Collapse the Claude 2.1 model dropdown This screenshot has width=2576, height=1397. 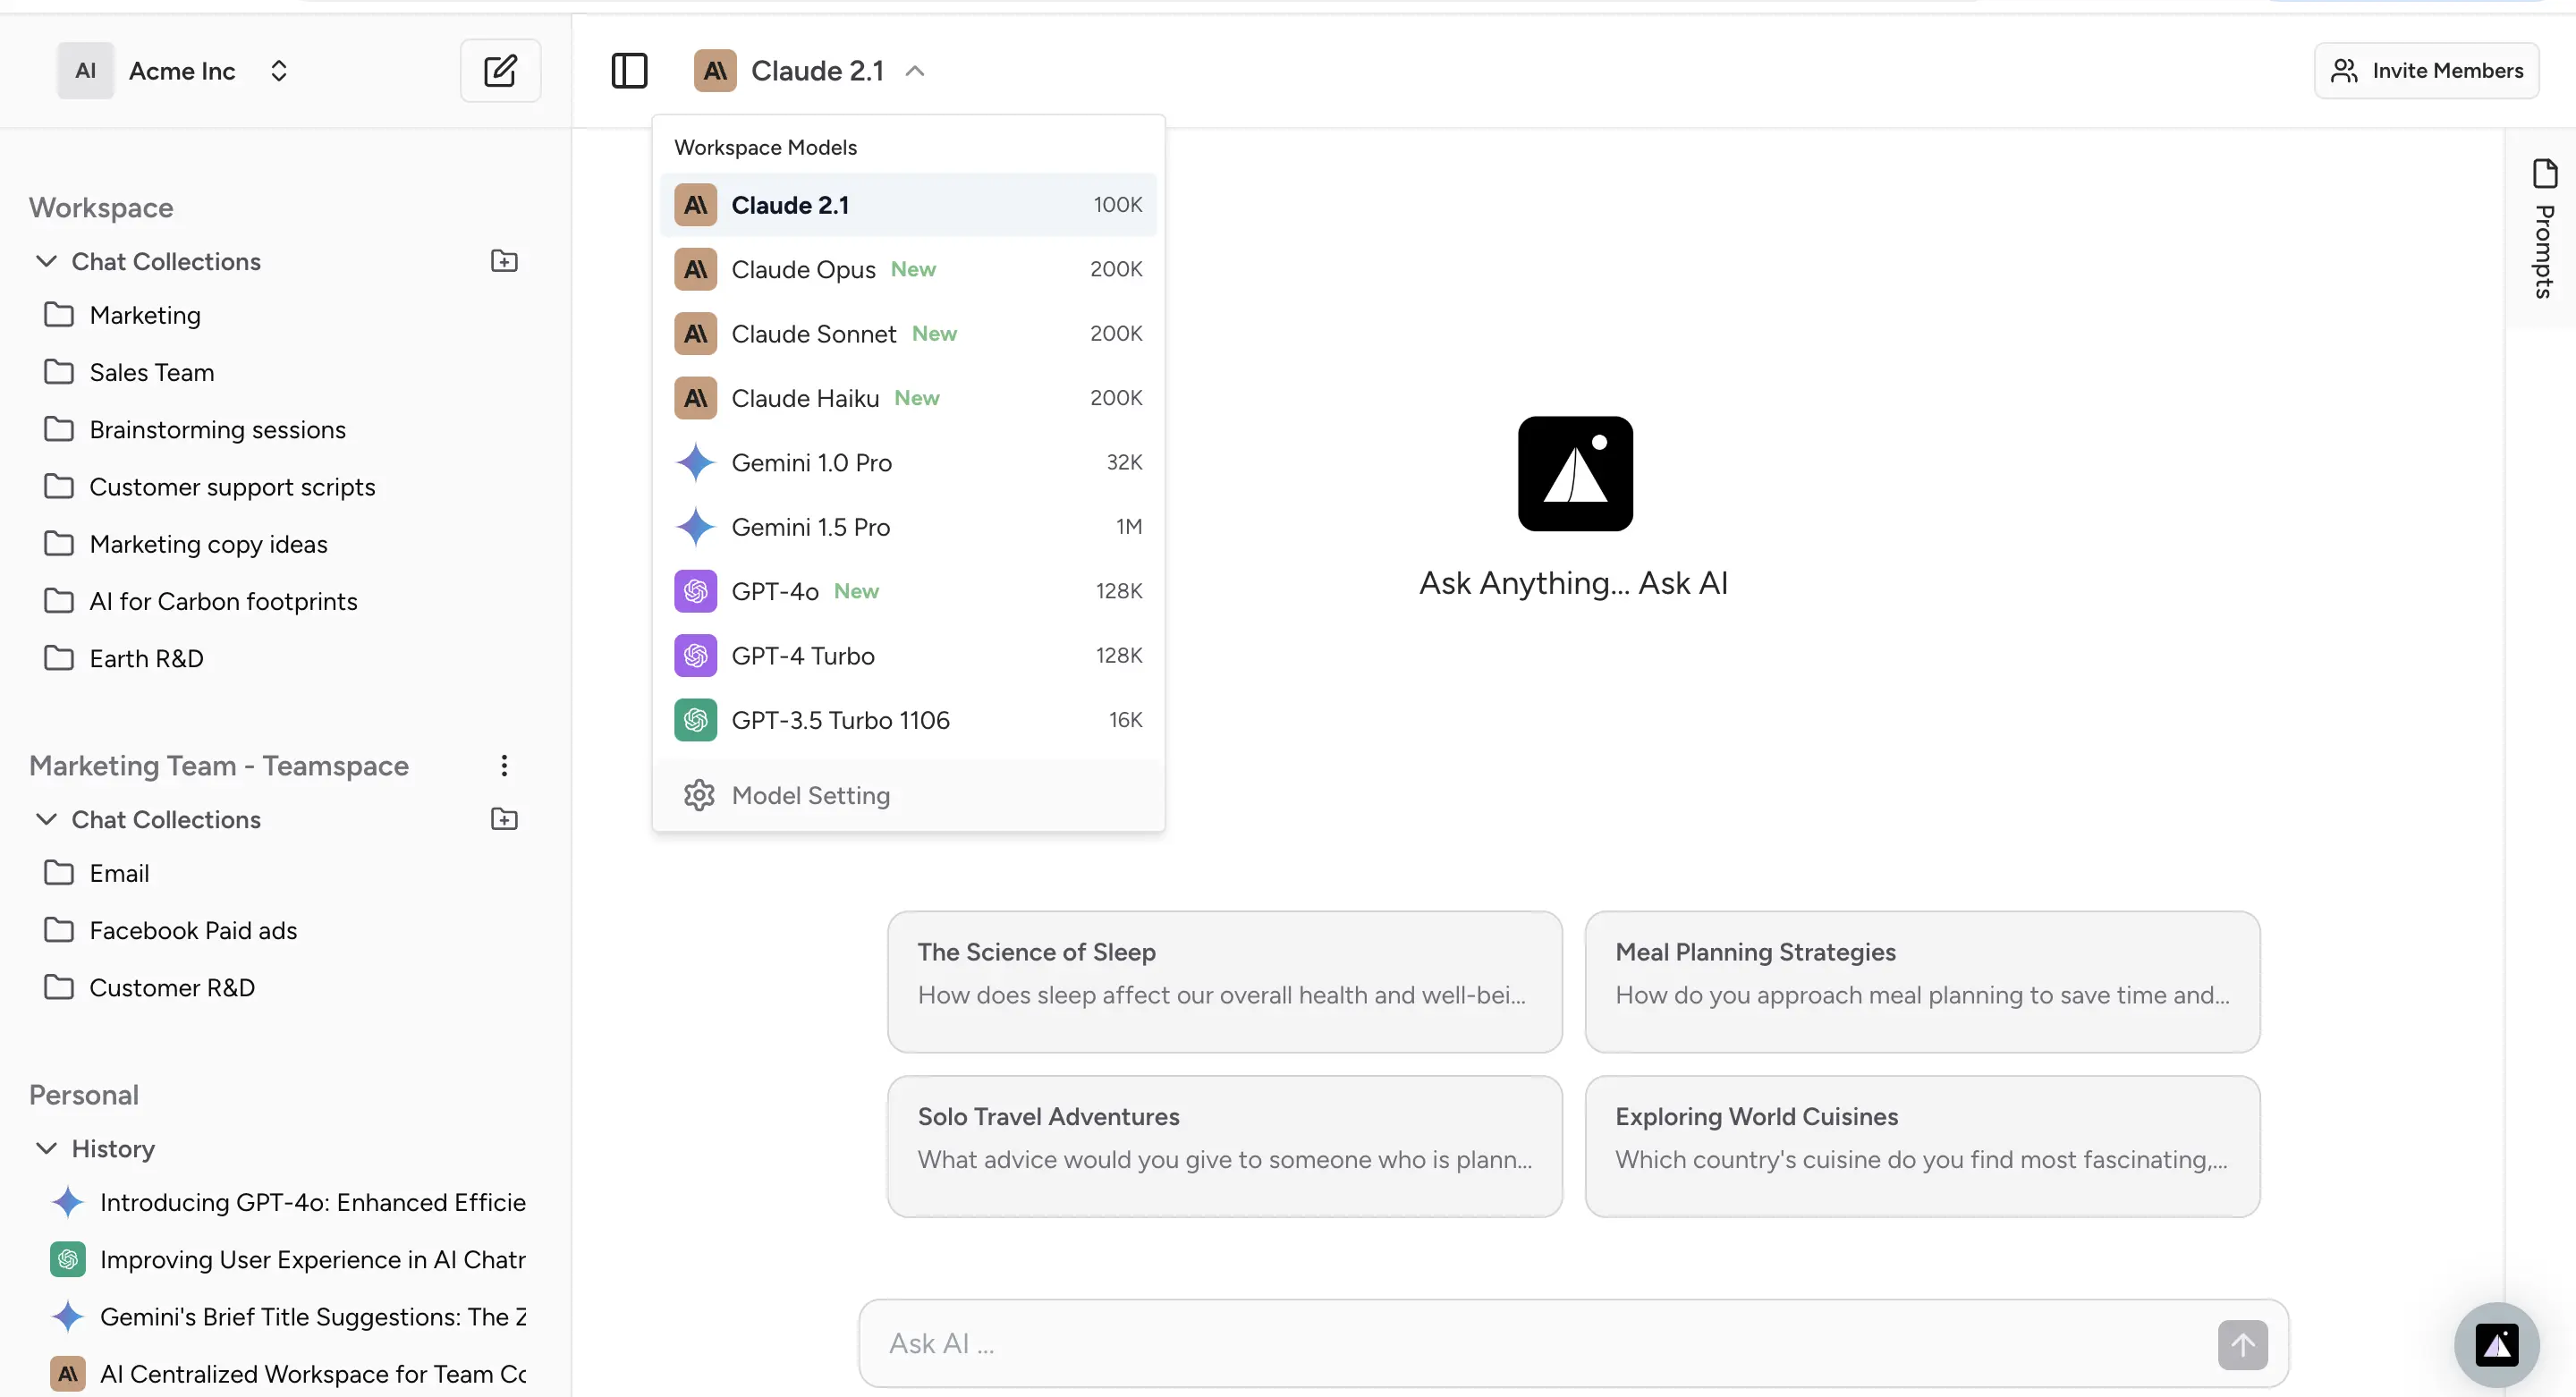tap(914, 71)
